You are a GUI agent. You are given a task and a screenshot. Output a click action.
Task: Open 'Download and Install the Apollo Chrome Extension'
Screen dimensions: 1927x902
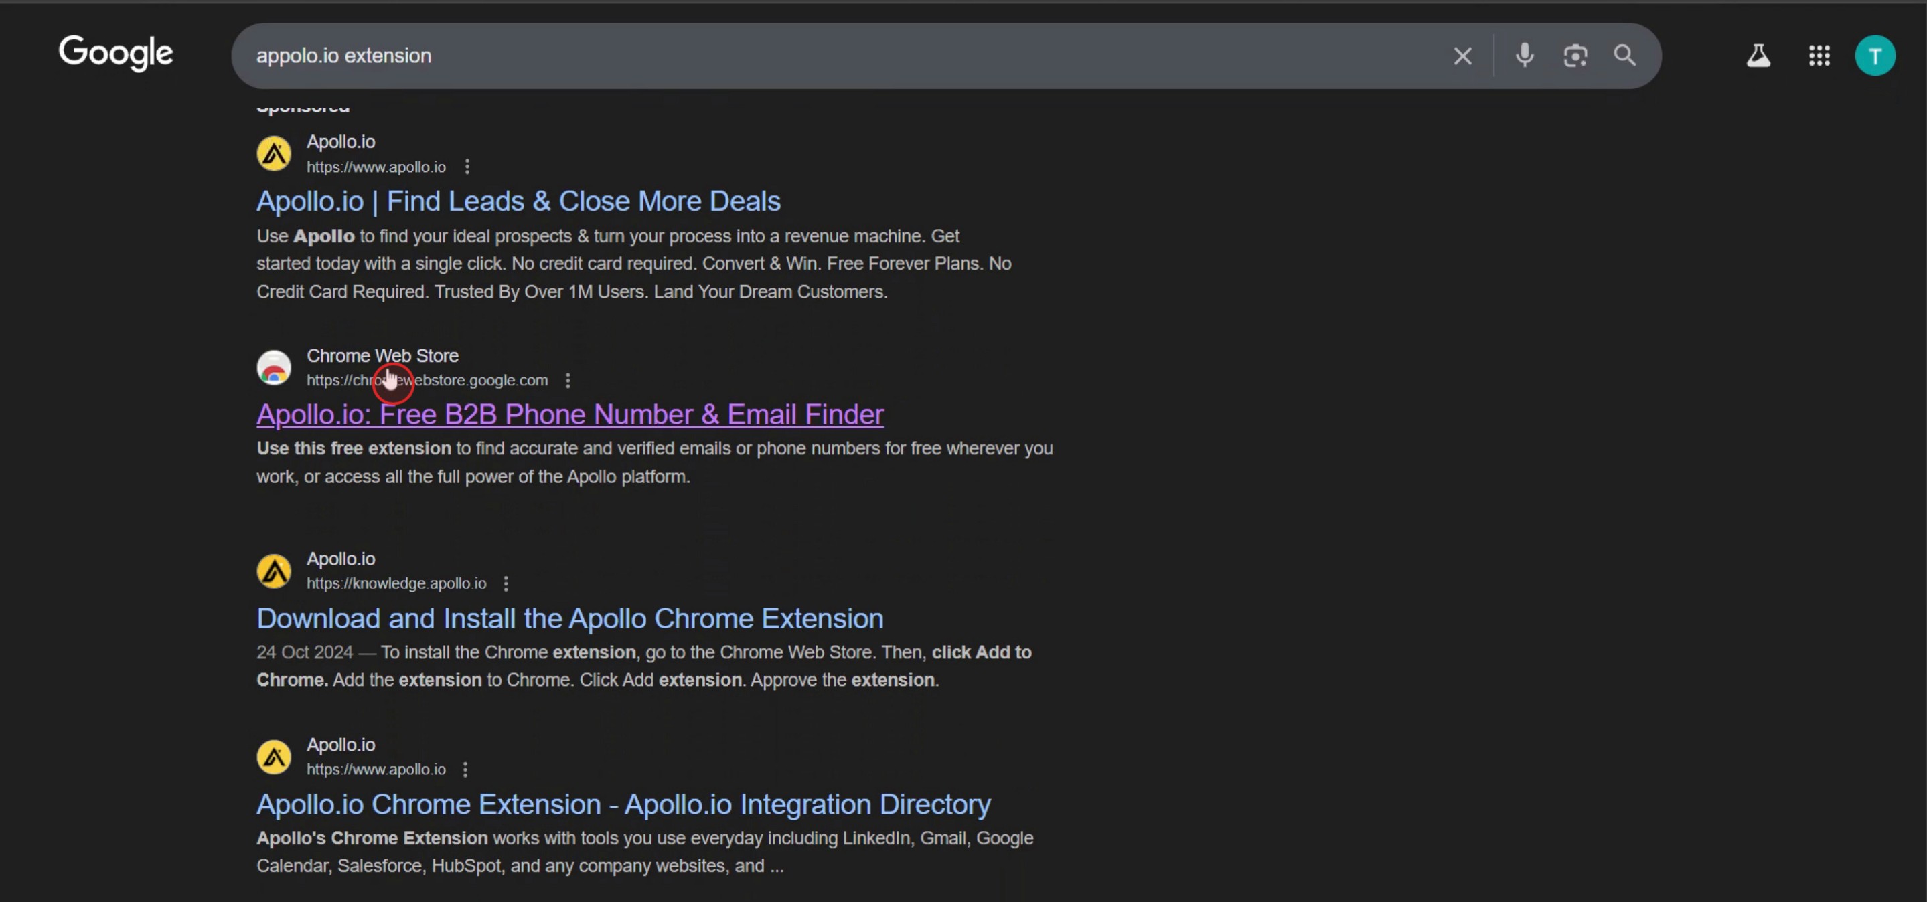[x=569, y=619]
